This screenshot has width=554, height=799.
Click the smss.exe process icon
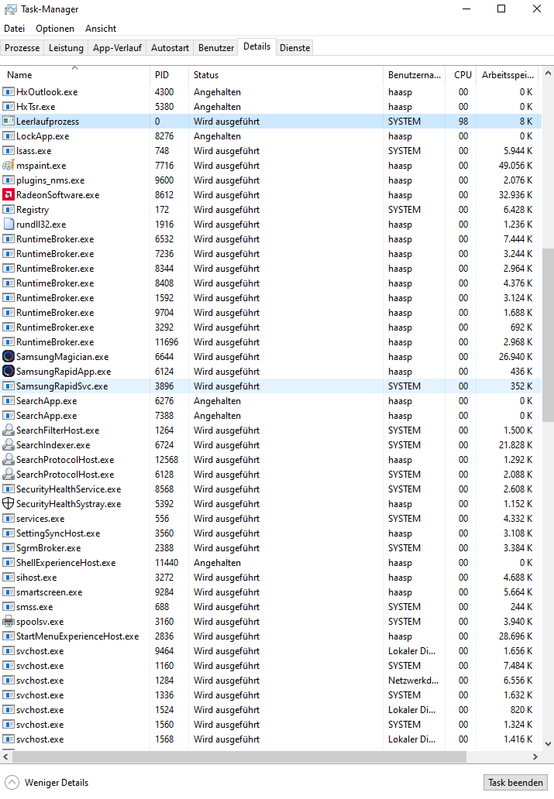click(9, 607)
